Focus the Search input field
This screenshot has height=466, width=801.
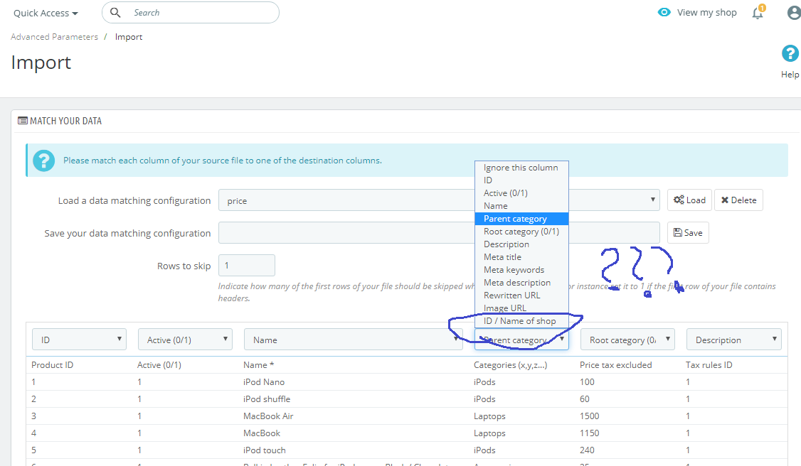(191, 13)
